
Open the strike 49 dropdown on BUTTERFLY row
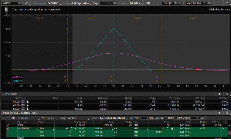coord(123,129)
